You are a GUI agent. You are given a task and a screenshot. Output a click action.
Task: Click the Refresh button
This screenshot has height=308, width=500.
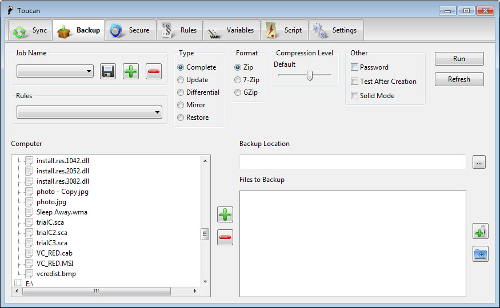coord(459,79)
